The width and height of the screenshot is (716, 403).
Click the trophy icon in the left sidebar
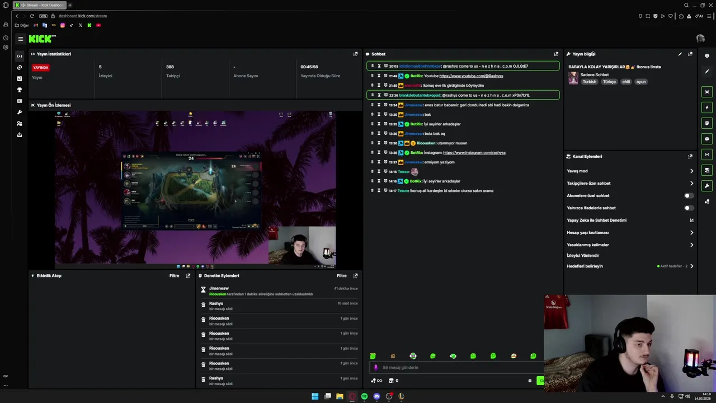20,90
